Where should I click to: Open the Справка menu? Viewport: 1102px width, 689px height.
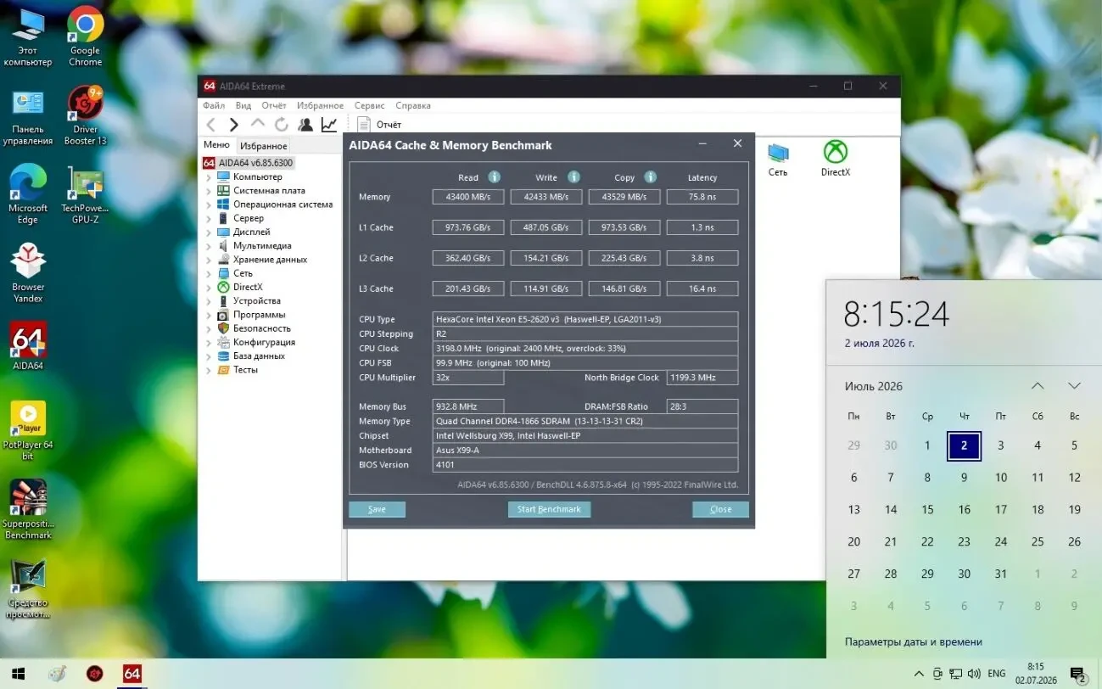(x=413, y=105)
